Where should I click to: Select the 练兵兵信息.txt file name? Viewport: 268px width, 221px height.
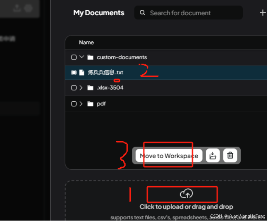(105, 73)
